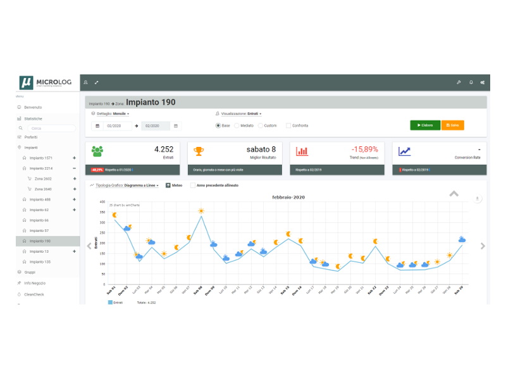This screenshot has width=506, height=380.
Task: Click the Impianti sidebar section
Action: click(x=31, y=148)
